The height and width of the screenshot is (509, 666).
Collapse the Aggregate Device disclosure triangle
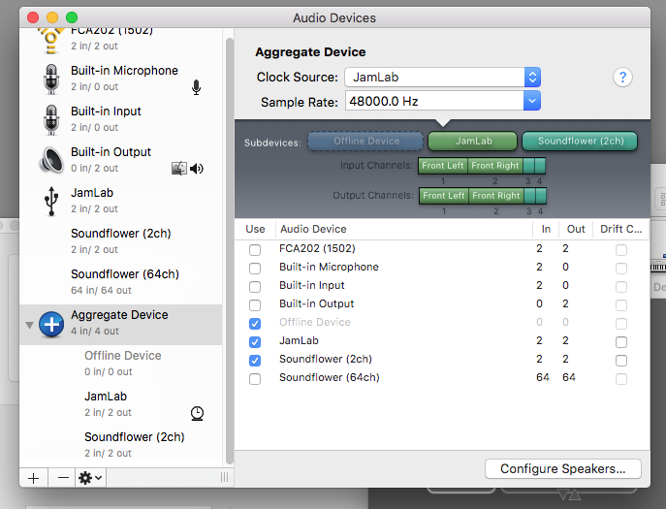coord(29,326)
